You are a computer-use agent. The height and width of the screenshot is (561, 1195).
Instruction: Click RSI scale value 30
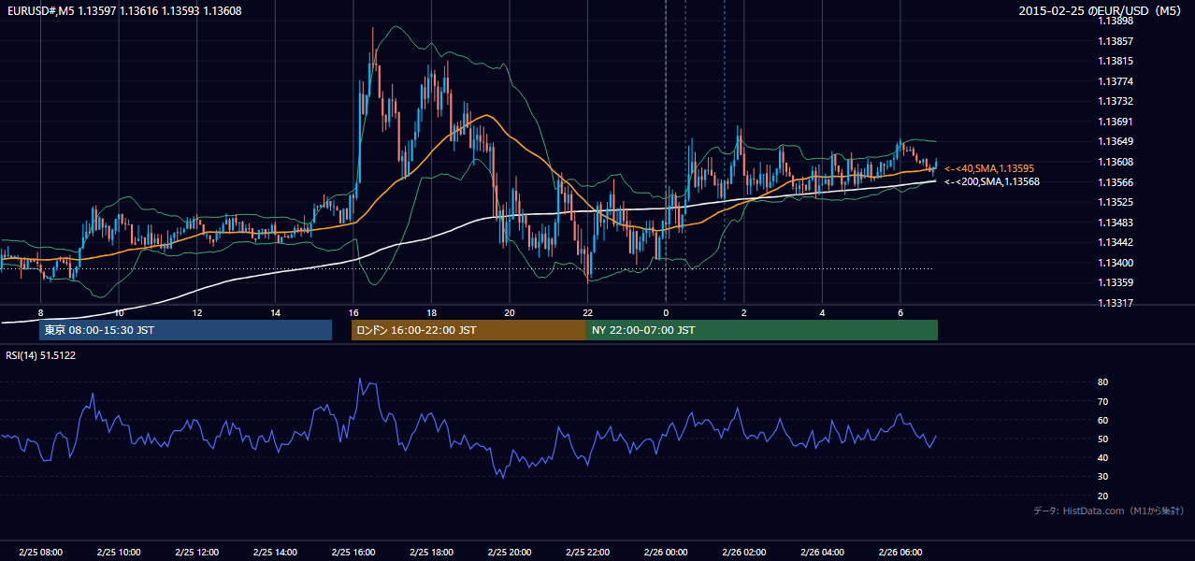coord(1103,477)
